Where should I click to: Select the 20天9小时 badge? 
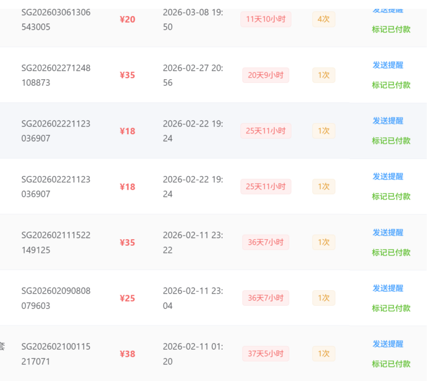pyautogui.click(x=266, y=75)
